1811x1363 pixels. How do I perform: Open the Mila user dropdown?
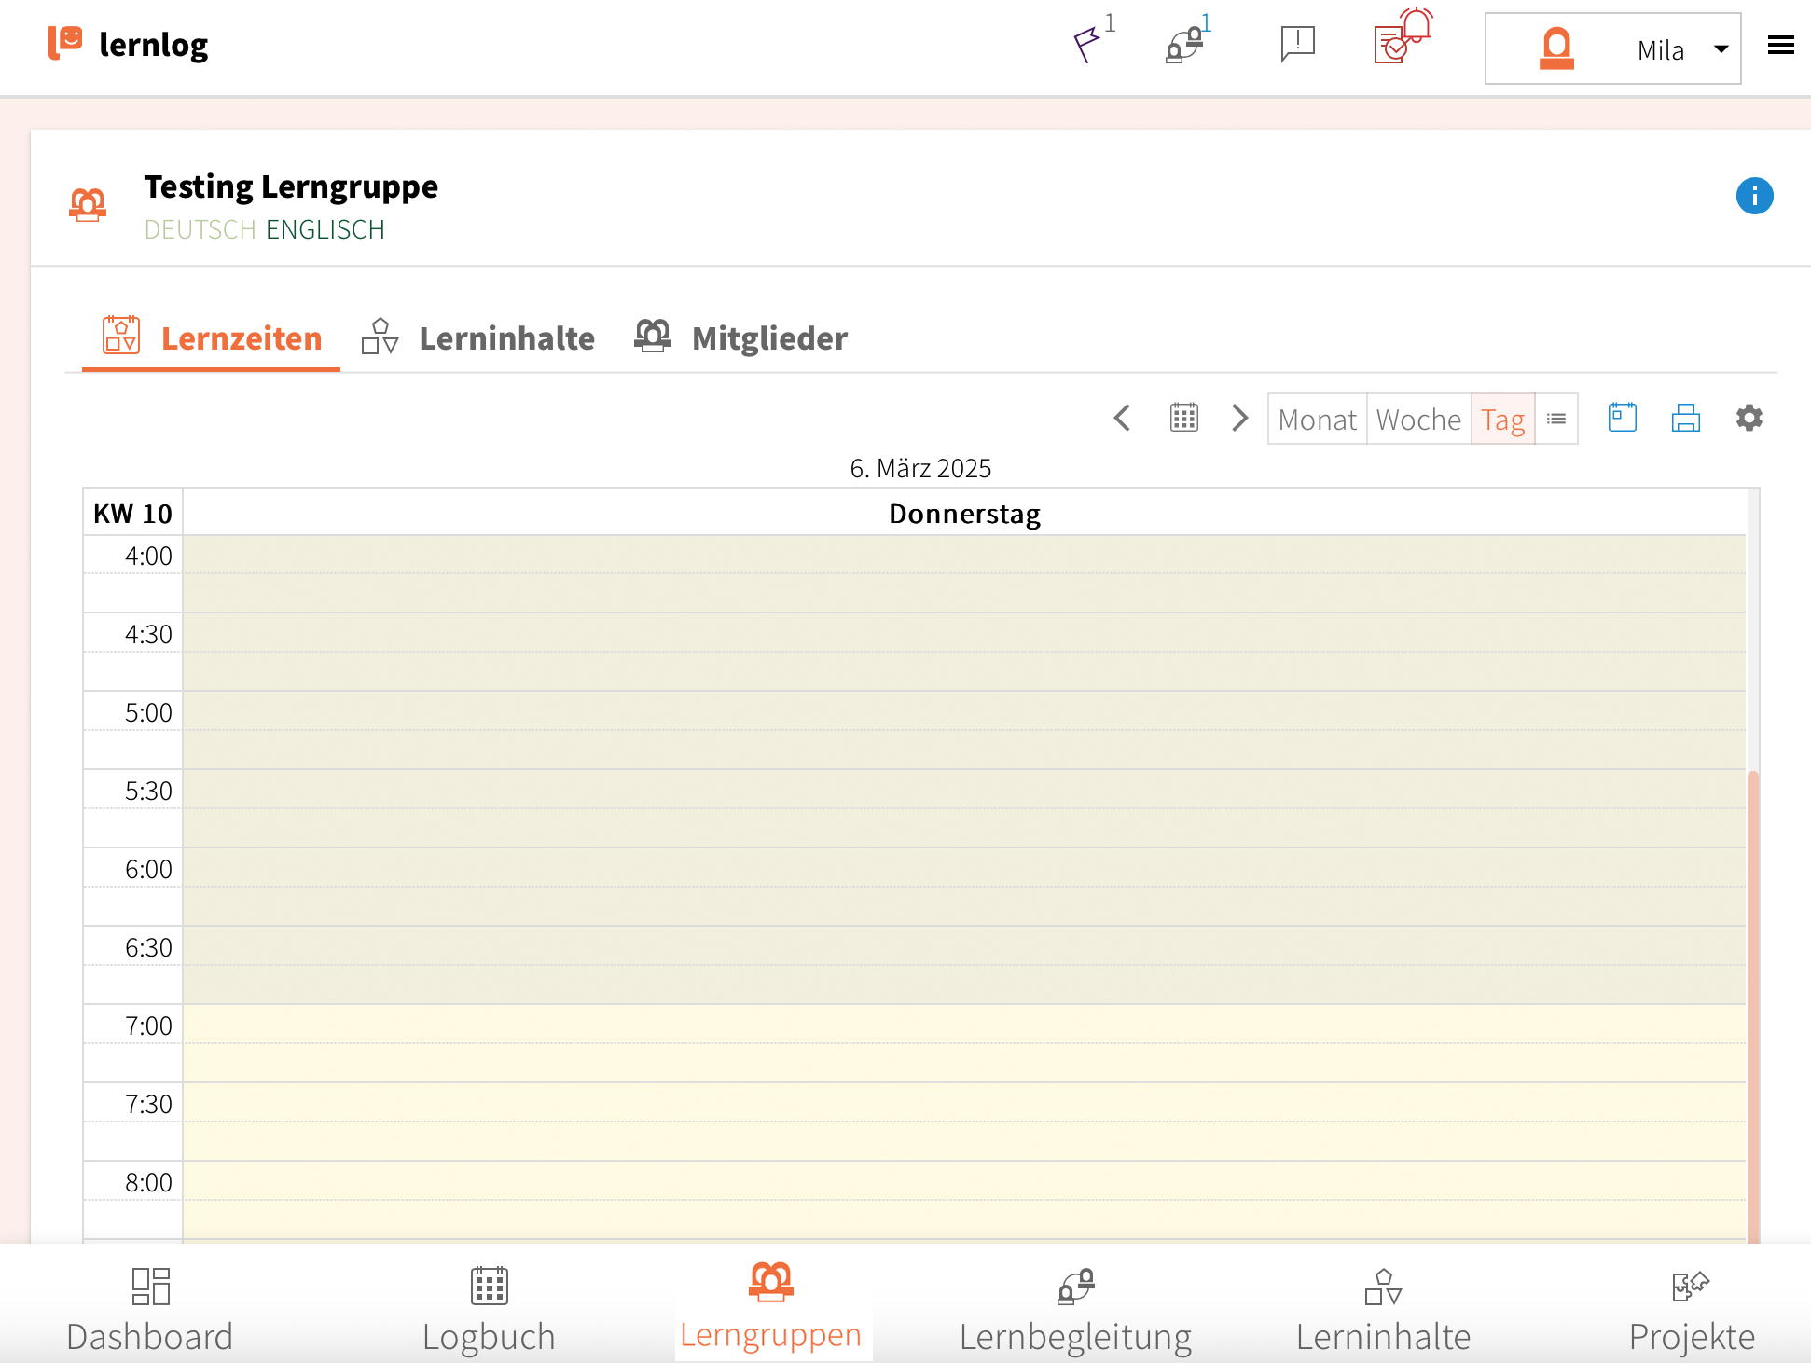(1612, 48)
